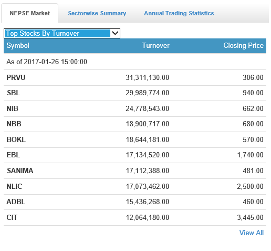Click the turnover value 31,311,130.00
The height and width of the screenshot is (251, 271).
point(148,77)
